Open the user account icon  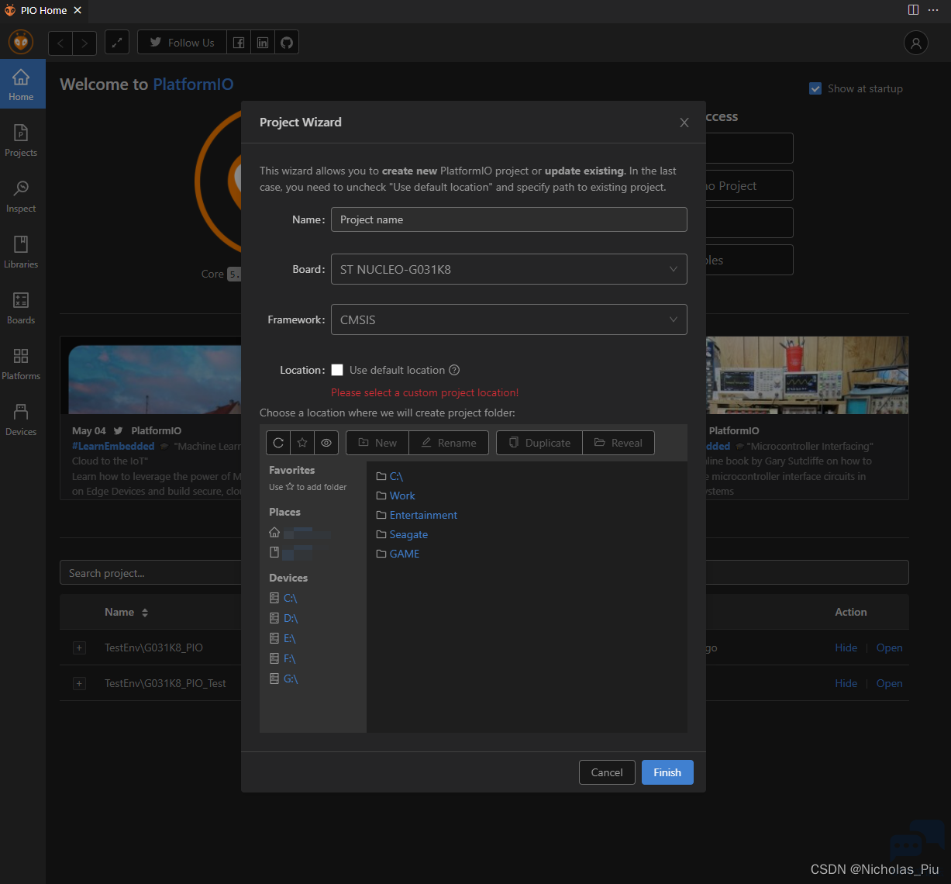[916, 43]
